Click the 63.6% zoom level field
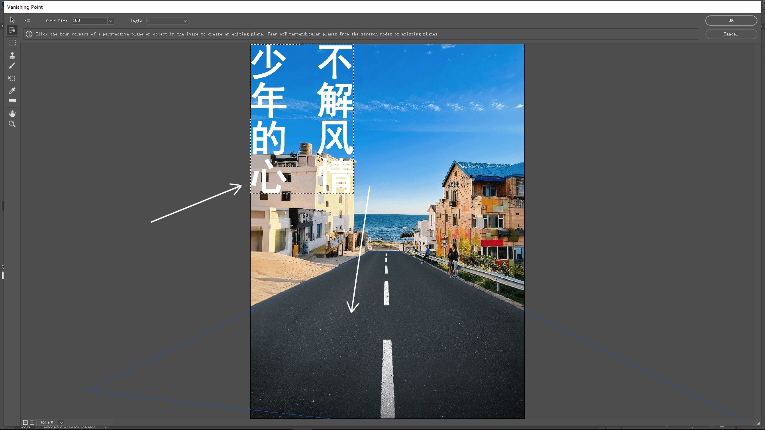Screen dimensions: 765x430 pos(47,422)
